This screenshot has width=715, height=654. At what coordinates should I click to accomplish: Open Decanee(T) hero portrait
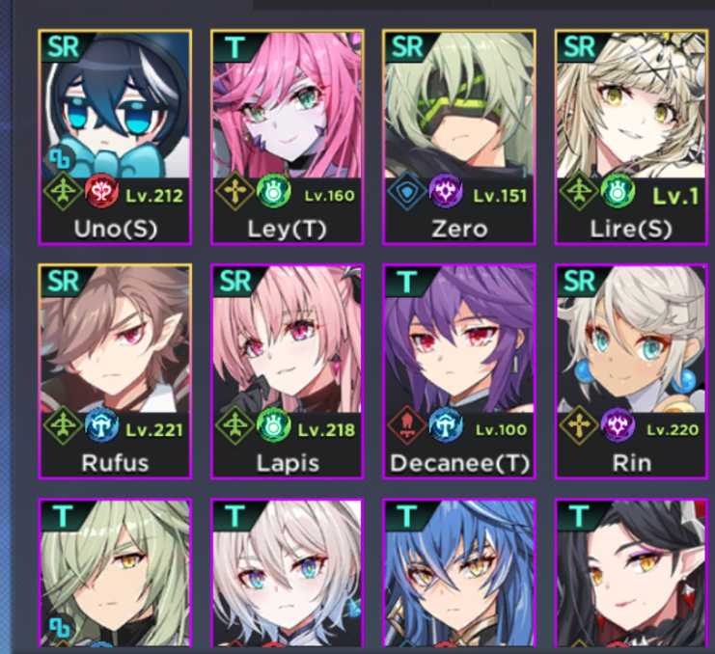click(x=459, y=371)
